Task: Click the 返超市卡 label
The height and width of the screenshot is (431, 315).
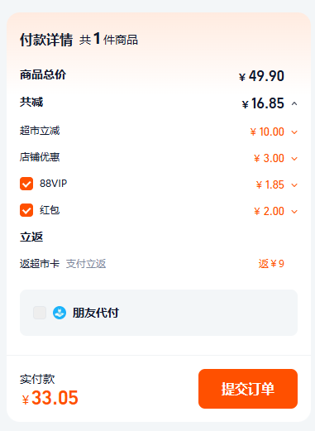Action: point(40,264)
